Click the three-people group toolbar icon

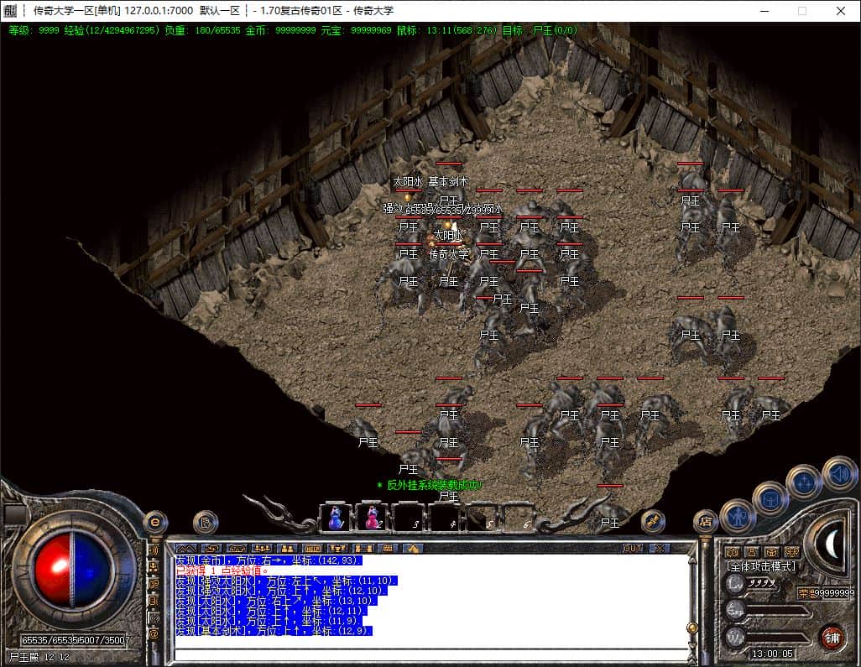pyautogui.click(x=262, y=548)
